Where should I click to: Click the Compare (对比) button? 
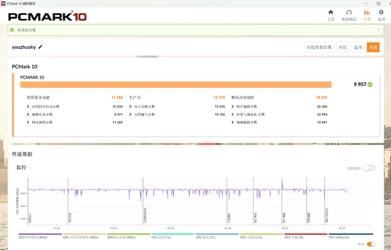pos(342,47)
